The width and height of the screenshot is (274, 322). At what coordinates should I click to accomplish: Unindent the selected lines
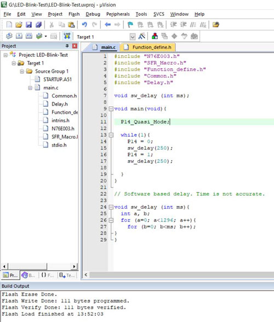click(183, 25)
